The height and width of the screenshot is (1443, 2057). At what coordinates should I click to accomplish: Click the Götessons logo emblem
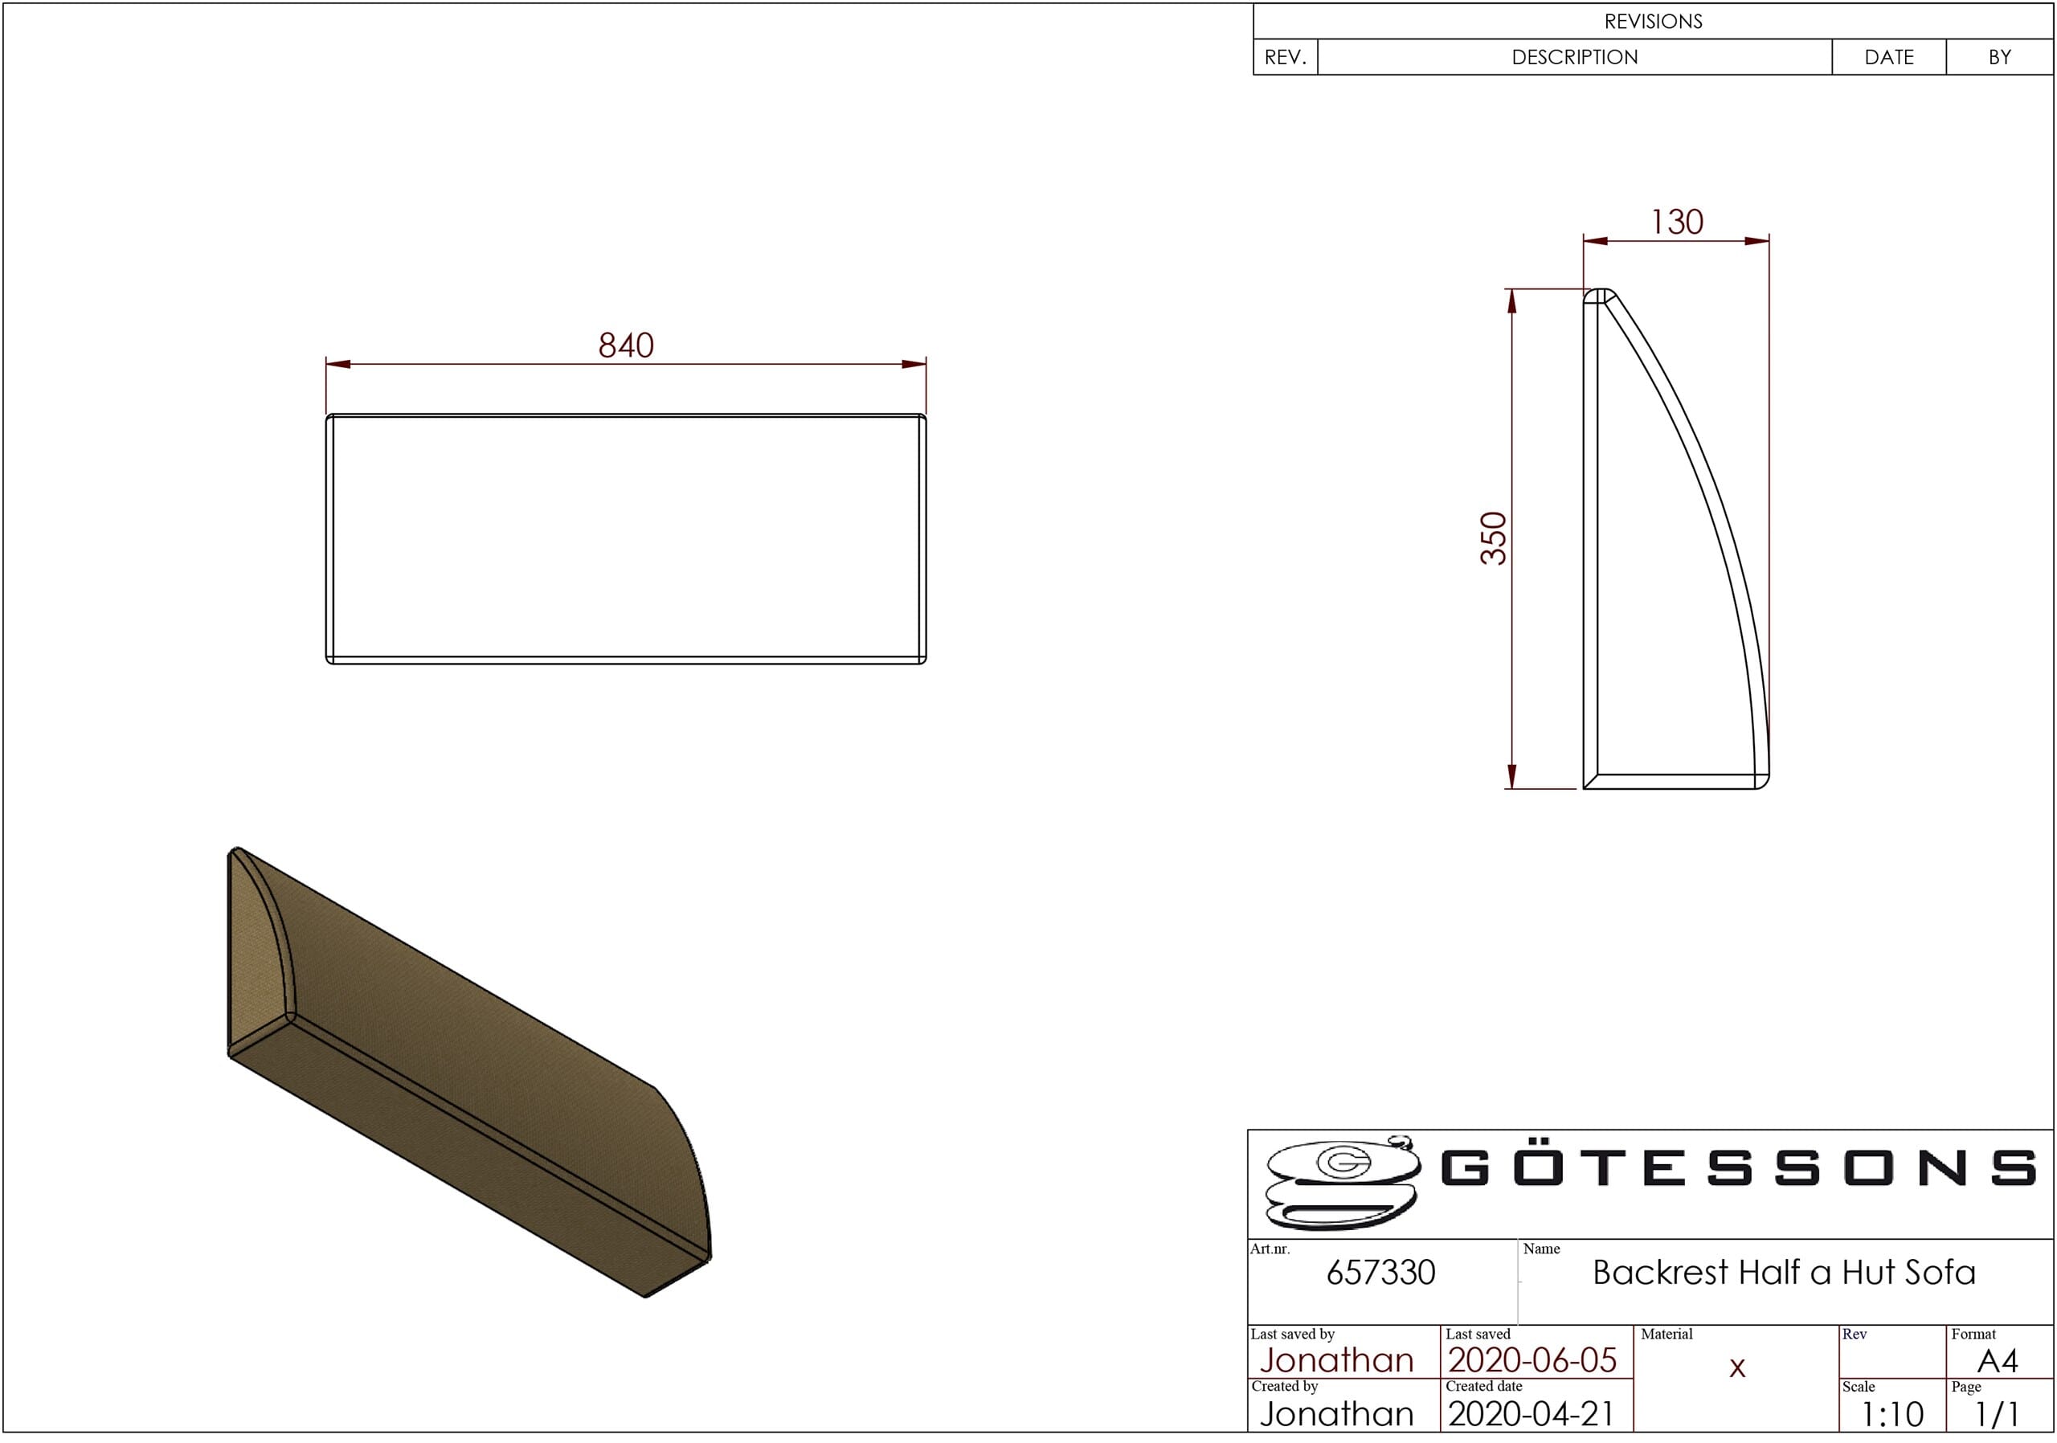pos(1341,1184)
